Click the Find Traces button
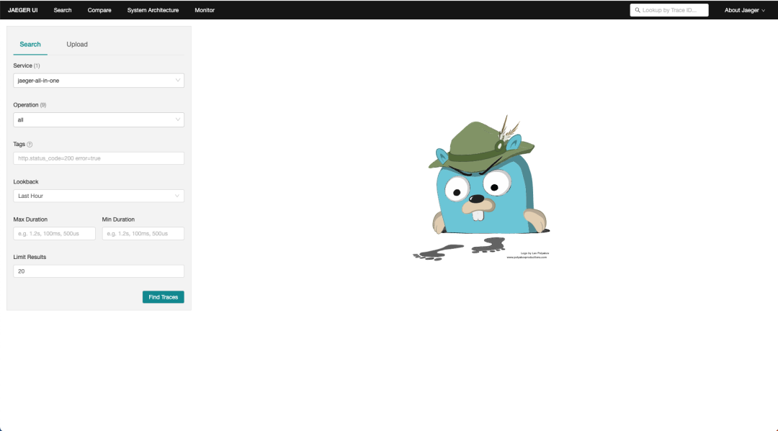Image resolution: width=778 pixels, height=431 pixels. click(164, 296)
